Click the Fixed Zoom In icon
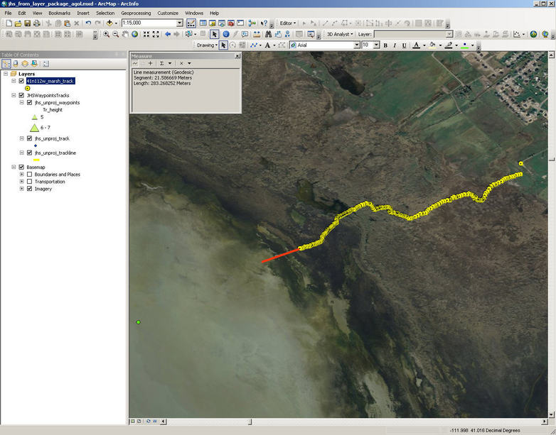The width and height of the screenshot is (556, 435). click(146, 34)
